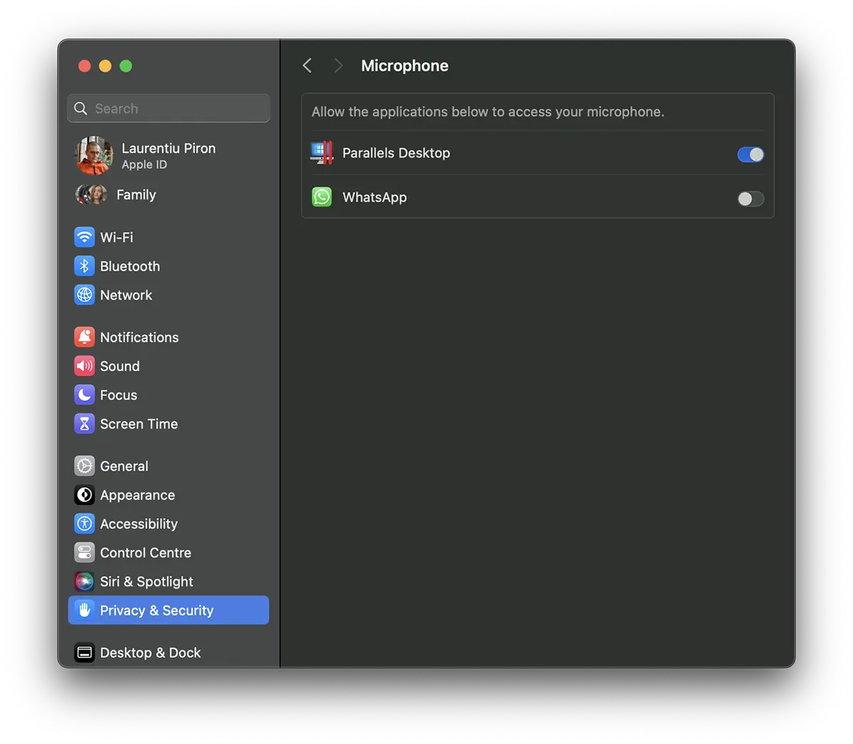Open Accessibility settings
The image size is (853, 744).
click(x=139, y=524)
